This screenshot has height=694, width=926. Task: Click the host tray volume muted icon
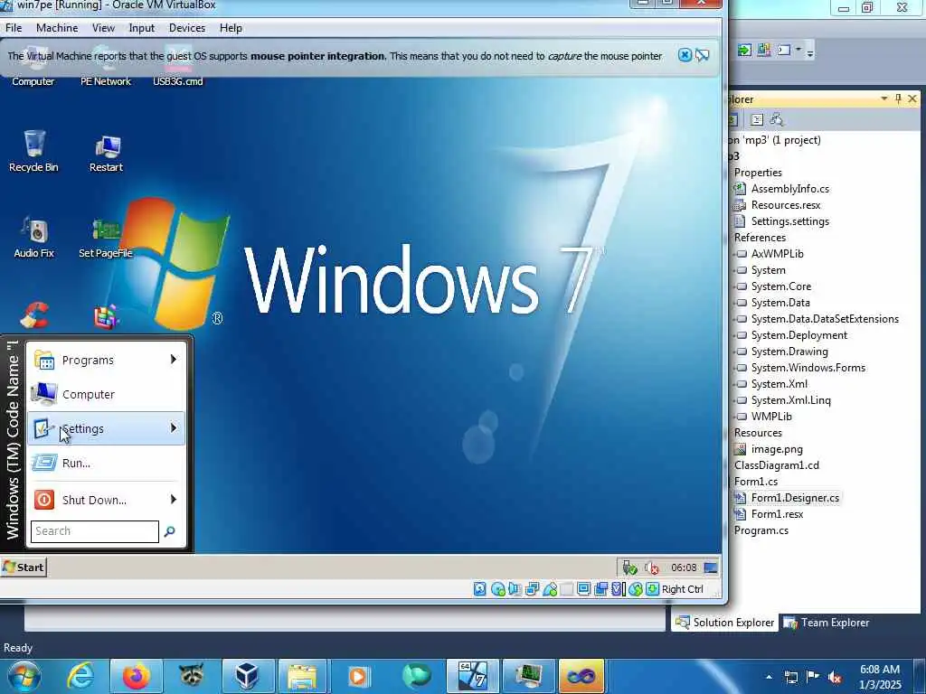tap(835, 678)
